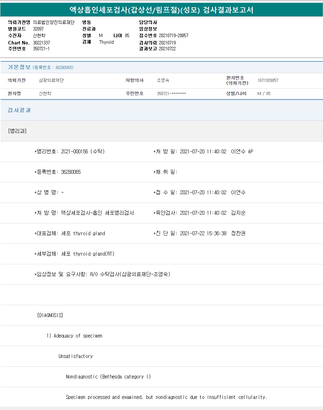Click the report title header at top
323x410 pixels.
[x=161, y=10]
